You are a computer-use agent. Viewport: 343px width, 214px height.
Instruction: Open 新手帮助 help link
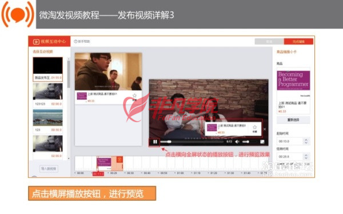(x=82, y=42)
